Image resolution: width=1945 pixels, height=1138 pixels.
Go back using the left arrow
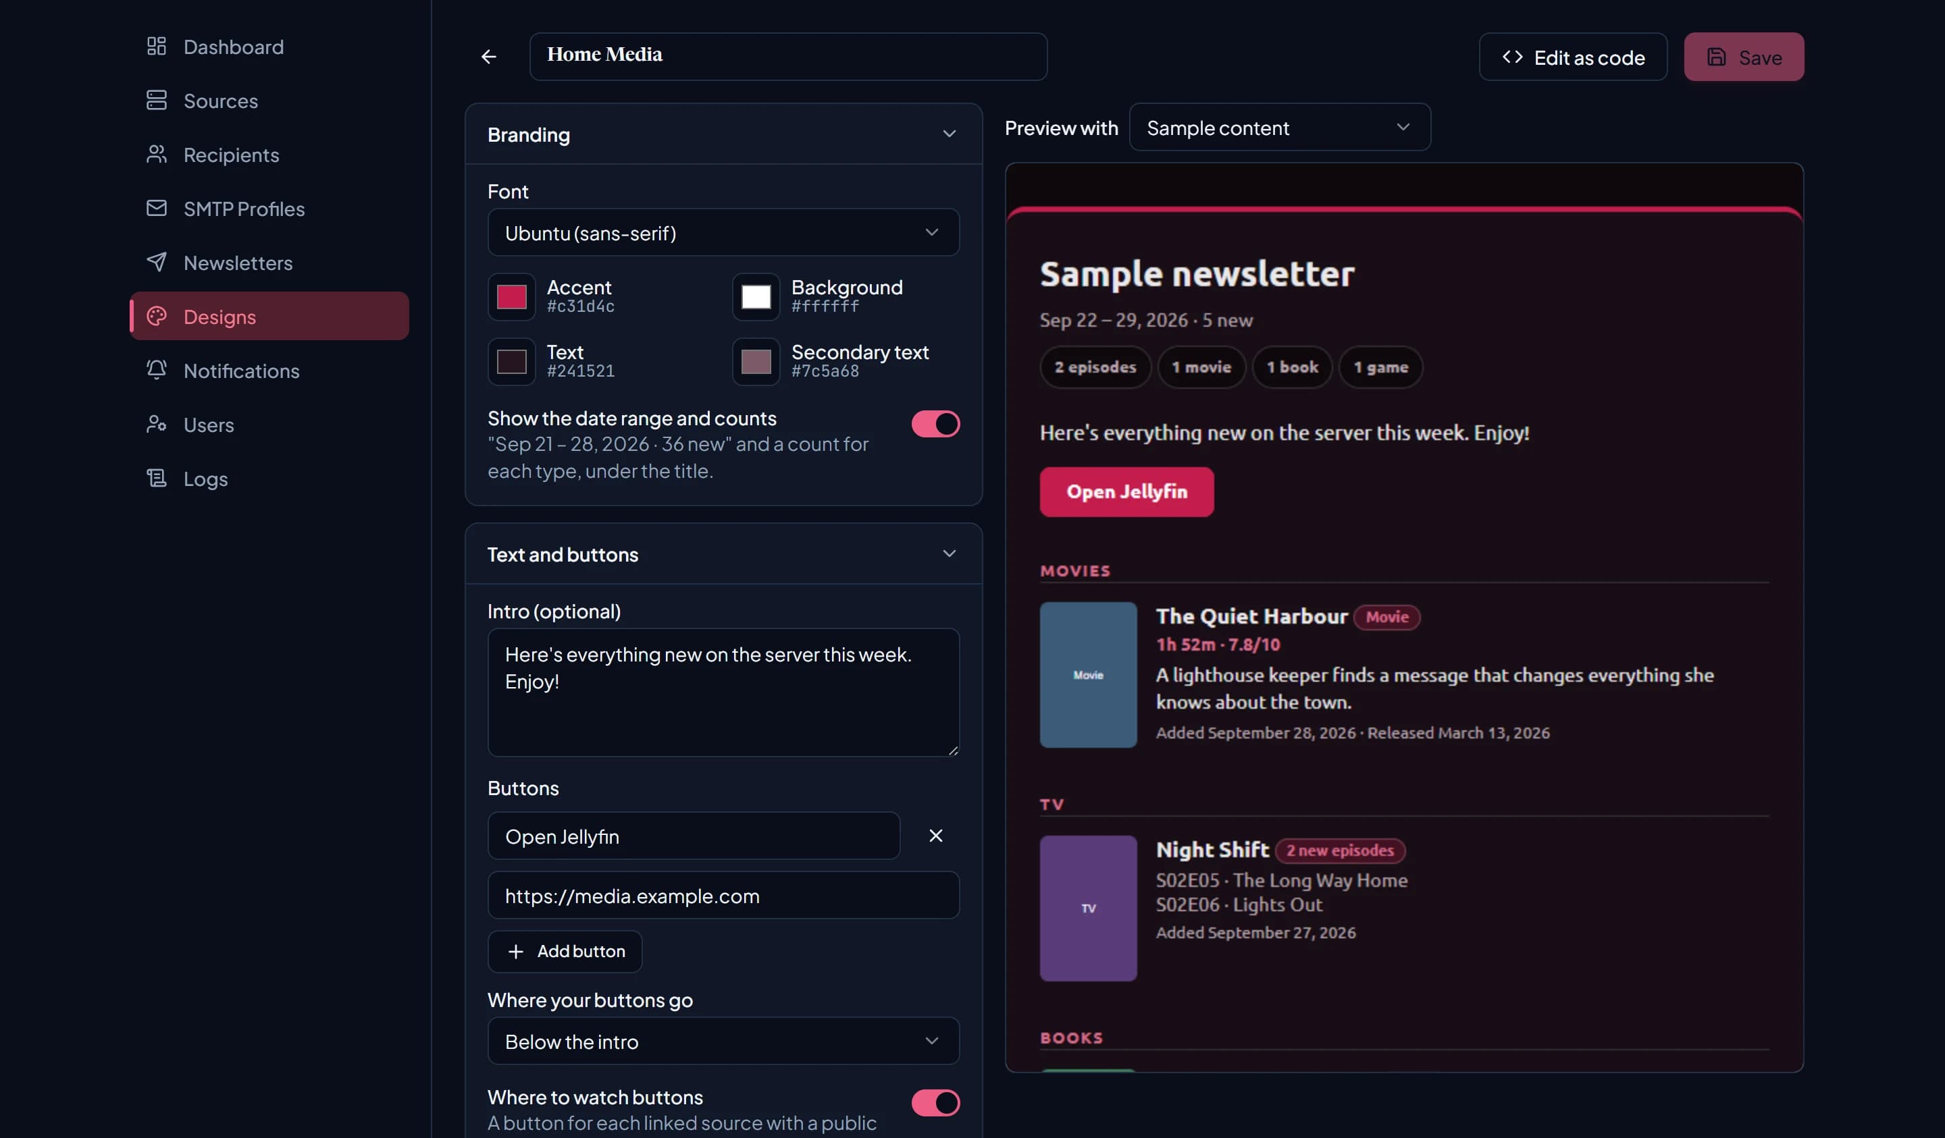click(x=488, y=56)
